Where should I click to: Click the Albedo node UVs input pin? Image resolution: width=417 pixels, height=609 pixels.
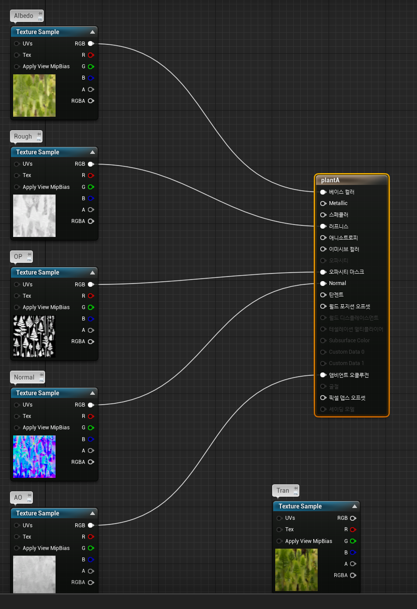(x=17, y=44)
